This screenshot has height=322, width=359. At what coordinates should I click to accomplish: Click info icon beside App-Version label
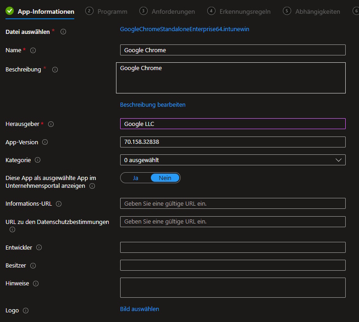45,142
